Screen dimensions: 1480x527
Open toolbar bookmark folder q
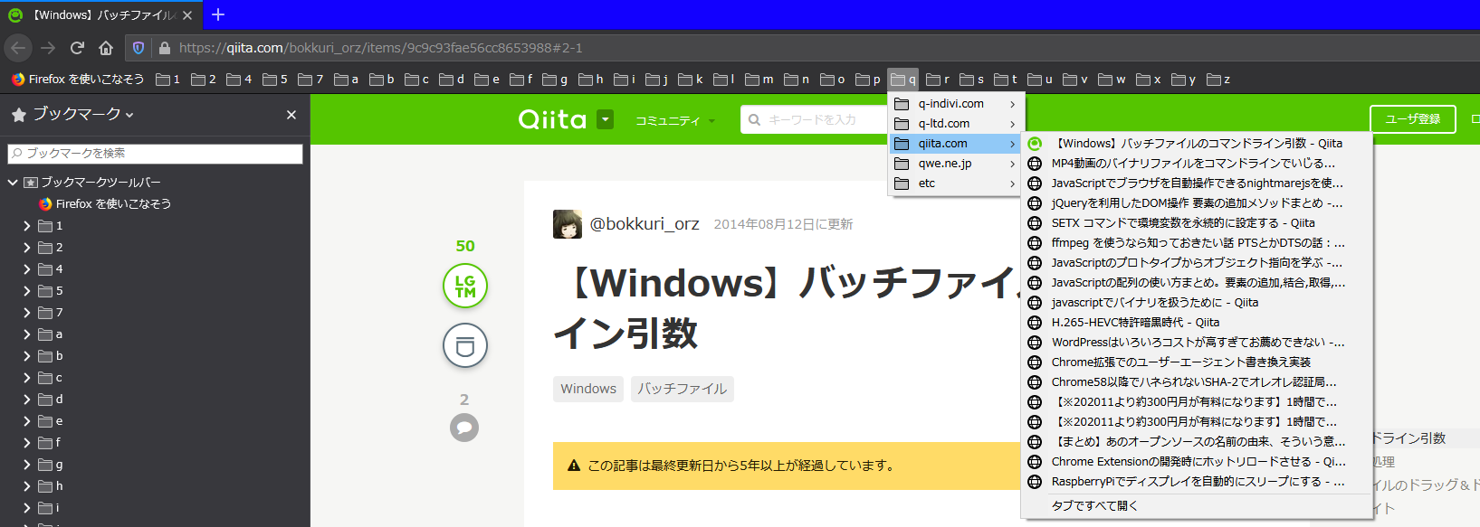pyautogui.click(x=902, y=80)
